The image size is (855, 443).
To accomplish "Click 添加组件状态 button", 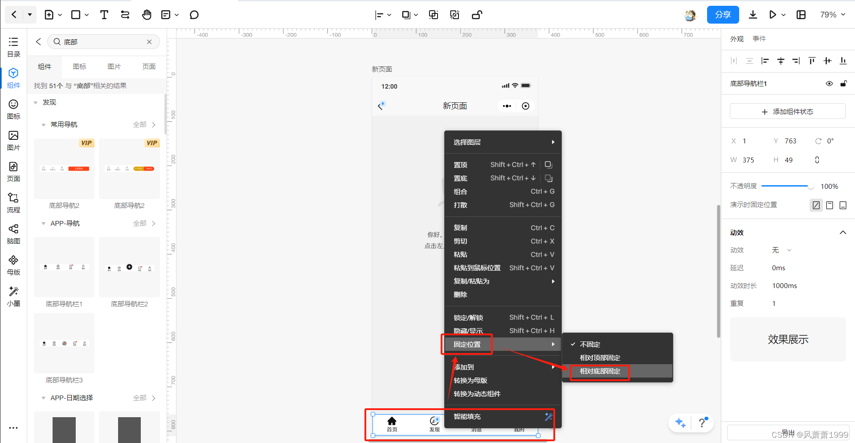I will click(788, 111).
